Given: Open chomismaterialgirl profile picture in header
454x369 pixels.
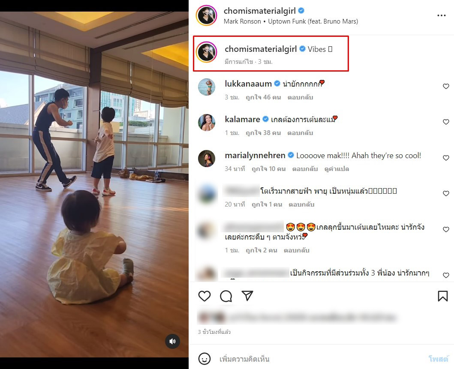Looking at the screenshot, I should point(206,16).
